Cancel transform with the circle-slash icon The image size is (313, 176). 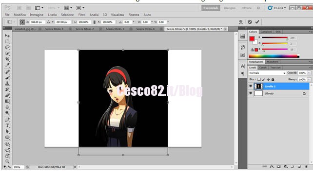pyautogui.click(x=250, y=22)
